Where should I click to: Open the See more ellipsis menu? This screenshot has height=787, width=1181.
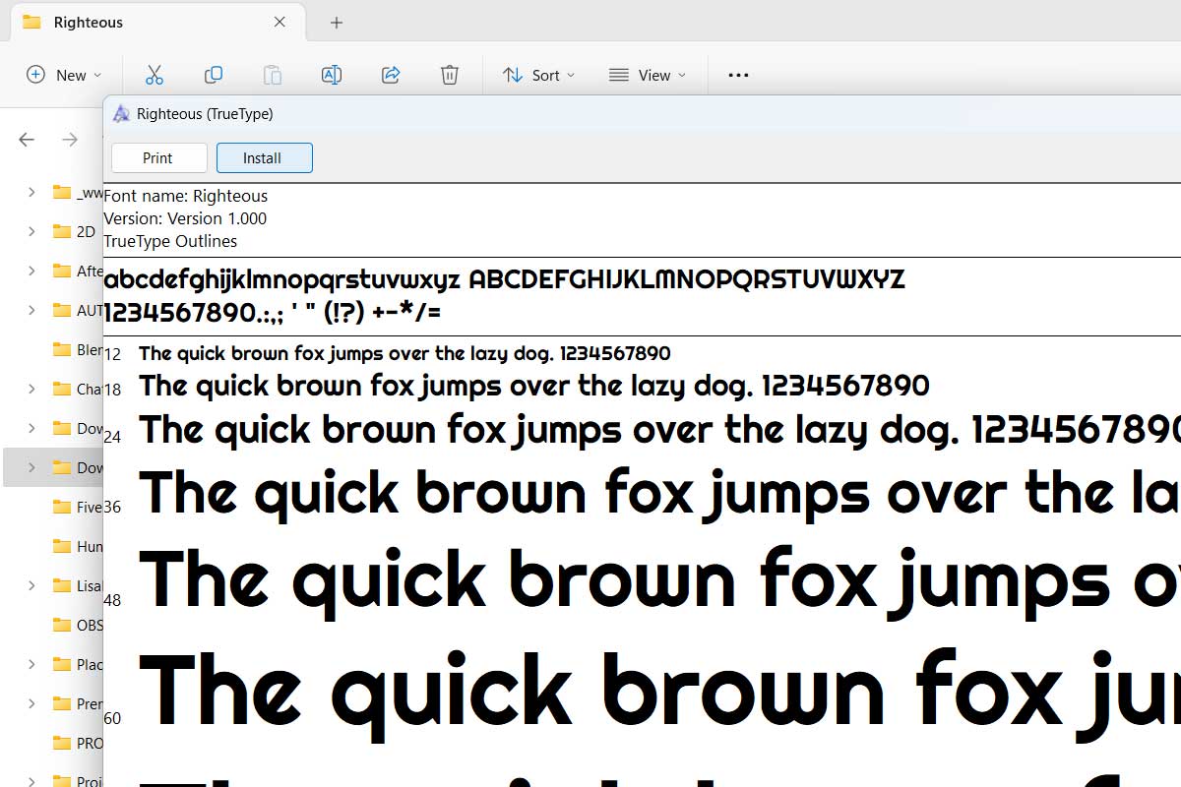click(x=737, y=74)
